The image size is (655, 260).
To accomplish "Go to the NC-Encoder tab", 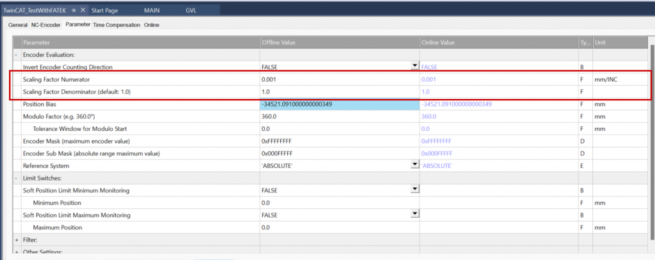I will pyautogui.click(x=46, y=25).
